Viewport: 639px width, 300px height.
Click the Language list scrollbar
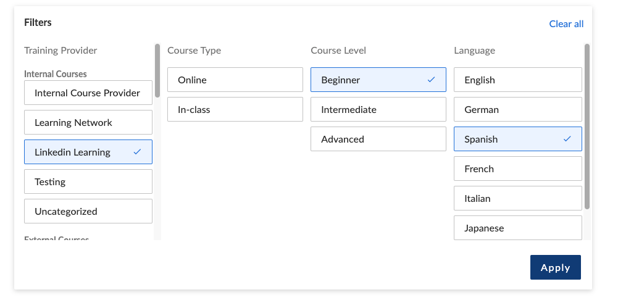pyautogui.click(x=587, y=127)
